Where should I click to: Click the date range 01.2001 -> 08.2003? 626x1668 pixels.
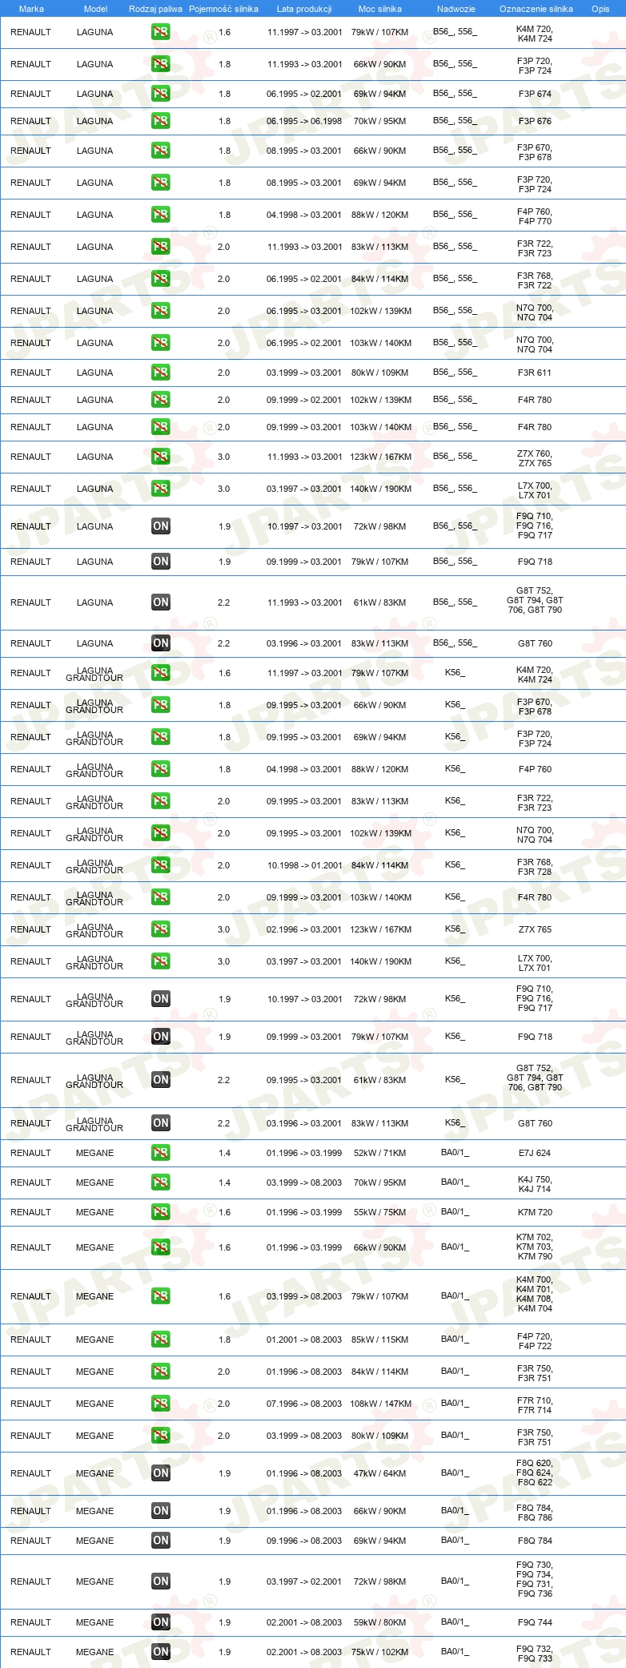304,1340
